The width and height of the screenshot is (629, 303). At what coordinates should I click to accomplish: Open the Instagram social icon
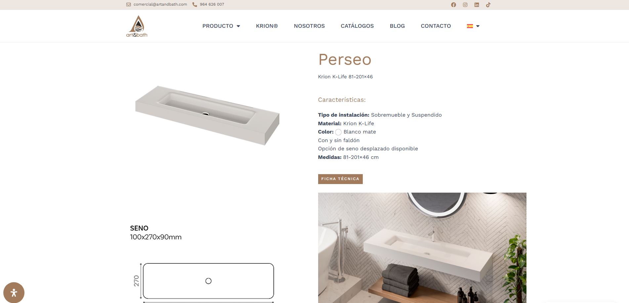[x=465, y=5]
